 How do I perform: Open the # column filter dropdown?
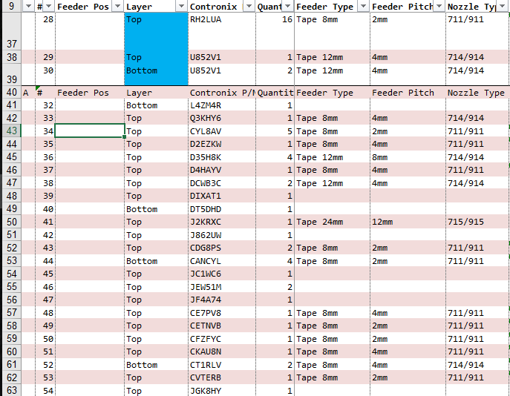pos(49,6)
